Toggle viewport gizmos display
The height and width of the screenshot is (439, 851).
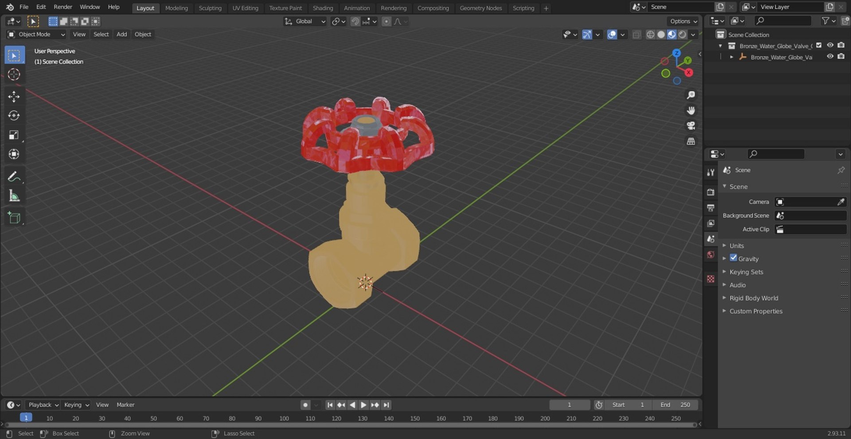click(x=587, y=35)
